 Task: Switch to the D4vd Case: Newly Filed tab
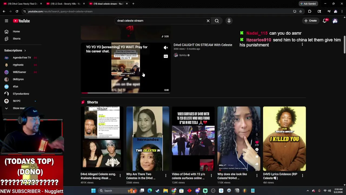click(x=22, y=4)
